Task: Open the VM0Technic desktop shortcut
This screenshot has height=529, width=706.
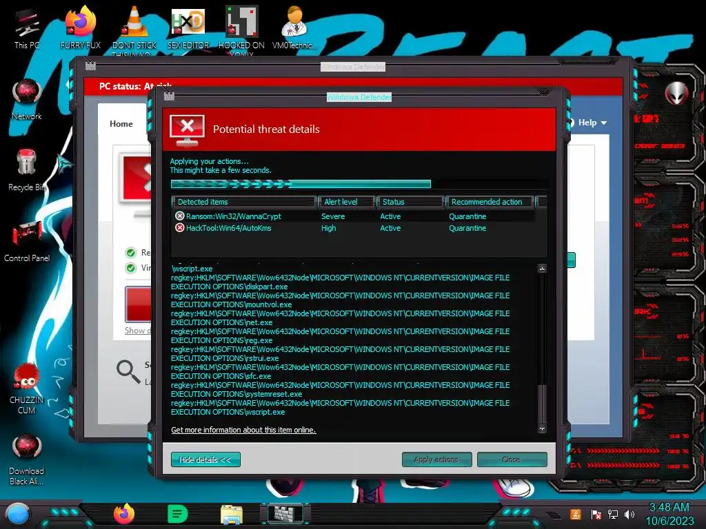Action: (x=295, y=28)
